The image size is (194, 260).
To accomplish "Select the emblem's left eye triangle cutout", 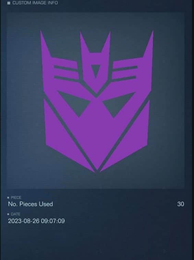I will 74,103.
